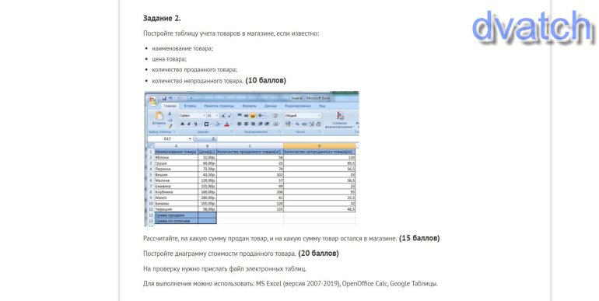599x301 pixels.
Task: Select the Формулы ribbon tab in the Excel image
Action: coord(249,106)
